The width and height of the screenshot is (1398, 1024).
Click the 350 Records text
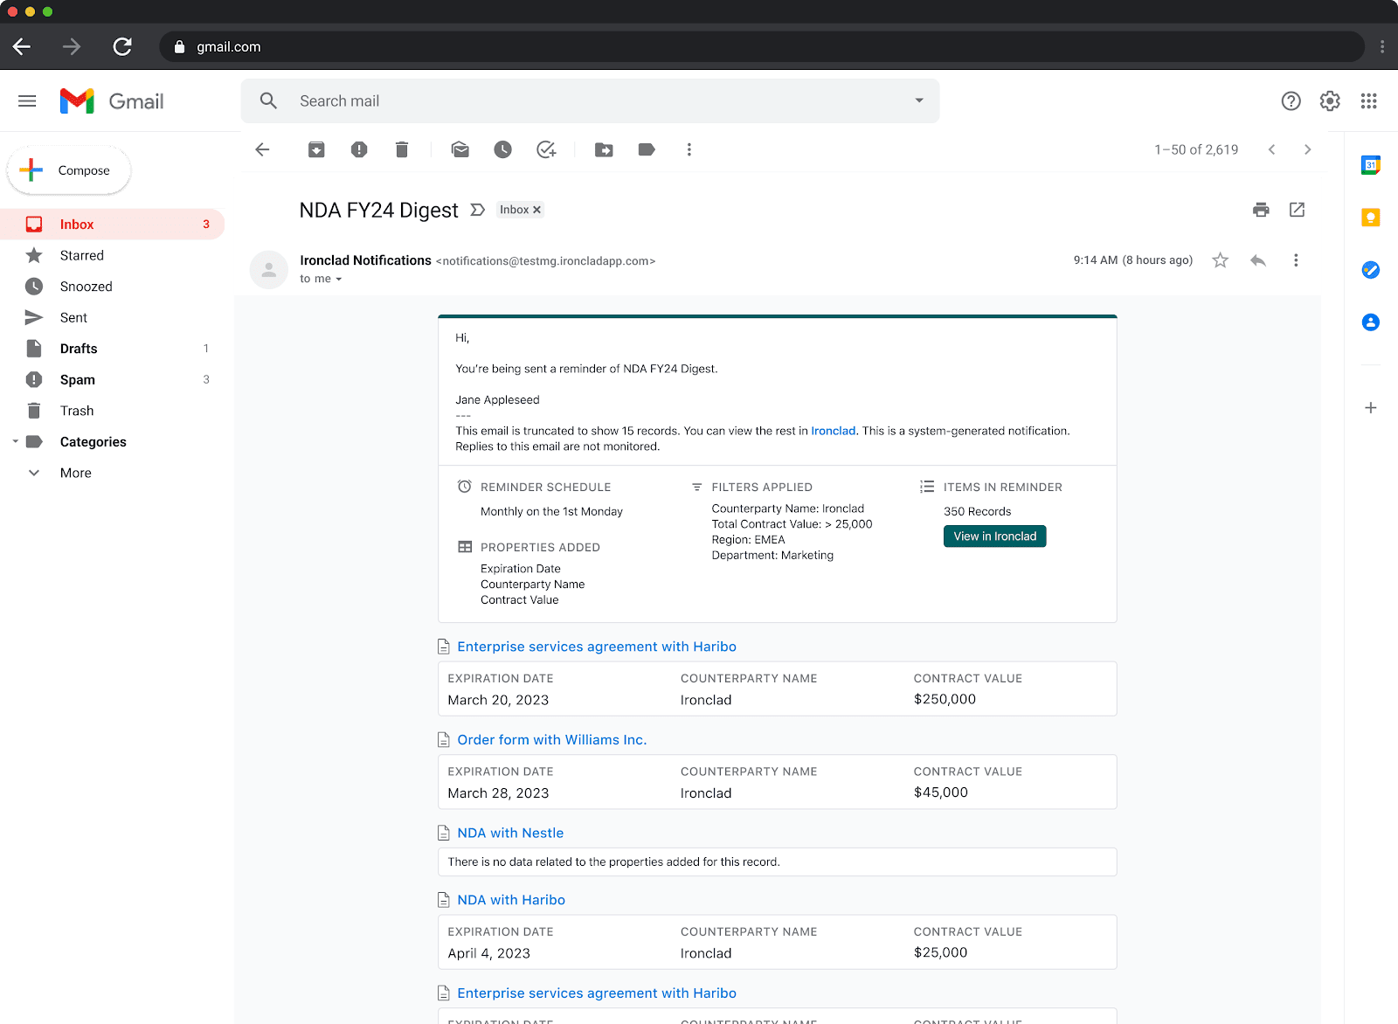pos(977,512)
